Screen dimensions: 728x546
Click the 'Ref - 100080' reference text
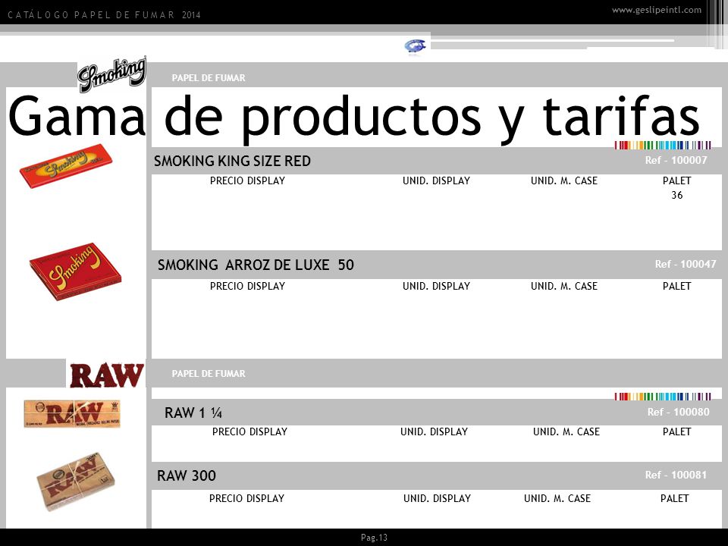678,412
